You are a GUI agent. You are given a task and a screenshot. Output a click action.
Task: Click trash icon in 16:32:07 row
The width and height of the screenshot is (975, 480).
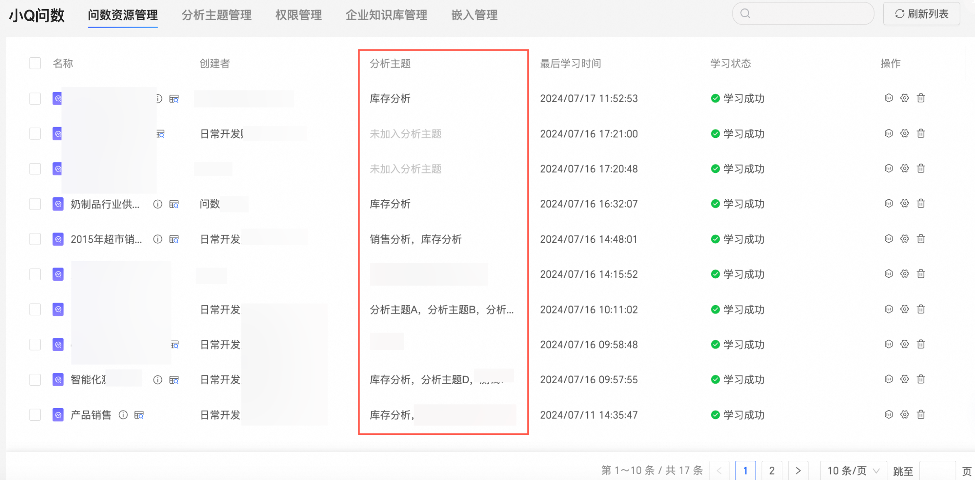[x=921, y=203]
